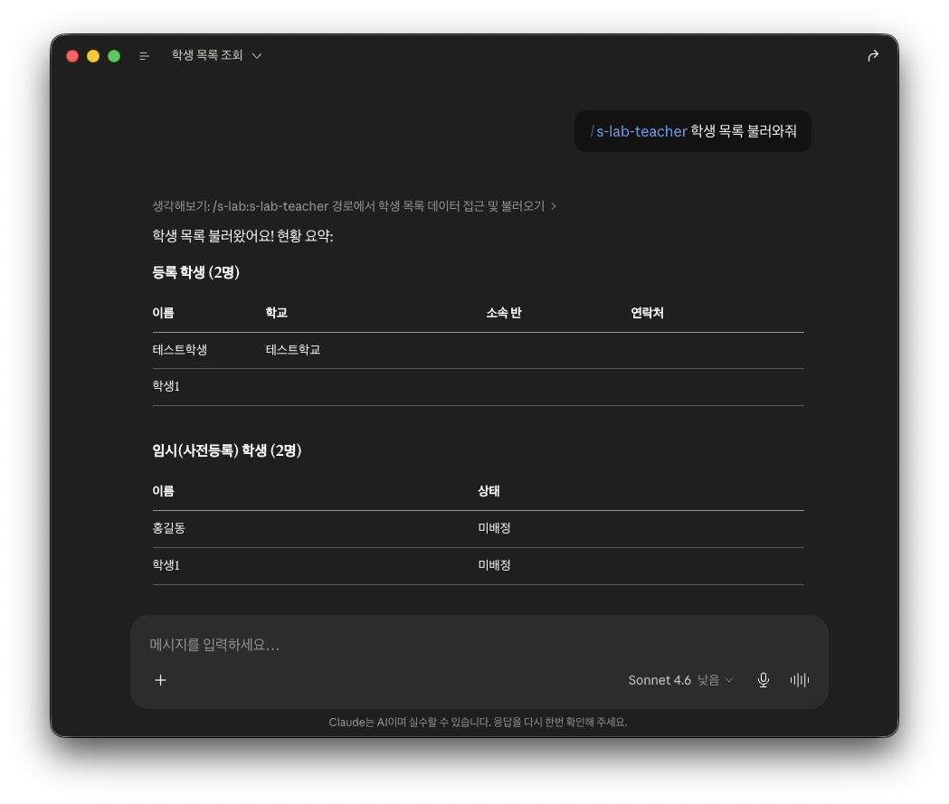Open the share arrow icon
The width and height of the screenshot is (949, 804).
click(873, 56)
